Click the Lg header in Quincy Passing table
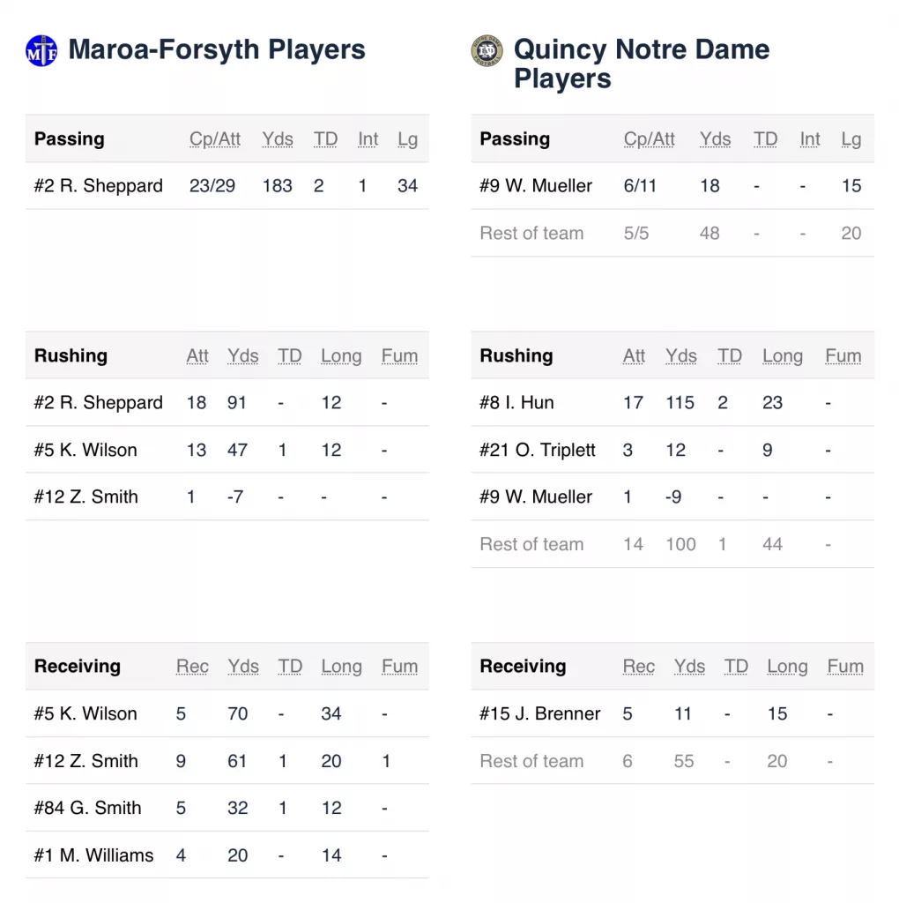This screenshot has height=903, width=899. coord(851,139)
